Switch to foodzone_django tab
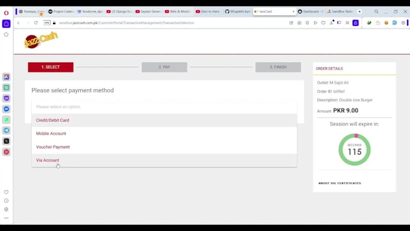 [90, 11]
